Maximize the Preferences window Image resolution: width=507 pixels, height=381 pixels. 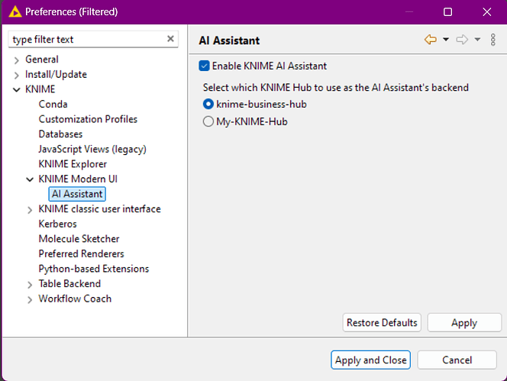tap(448, 12)
